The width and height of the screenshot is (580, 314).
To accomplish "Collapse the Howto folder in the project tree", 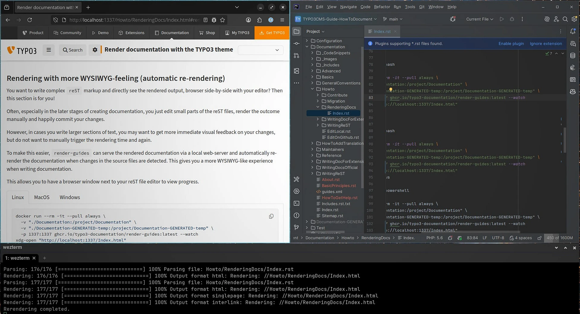I will 312,89.
